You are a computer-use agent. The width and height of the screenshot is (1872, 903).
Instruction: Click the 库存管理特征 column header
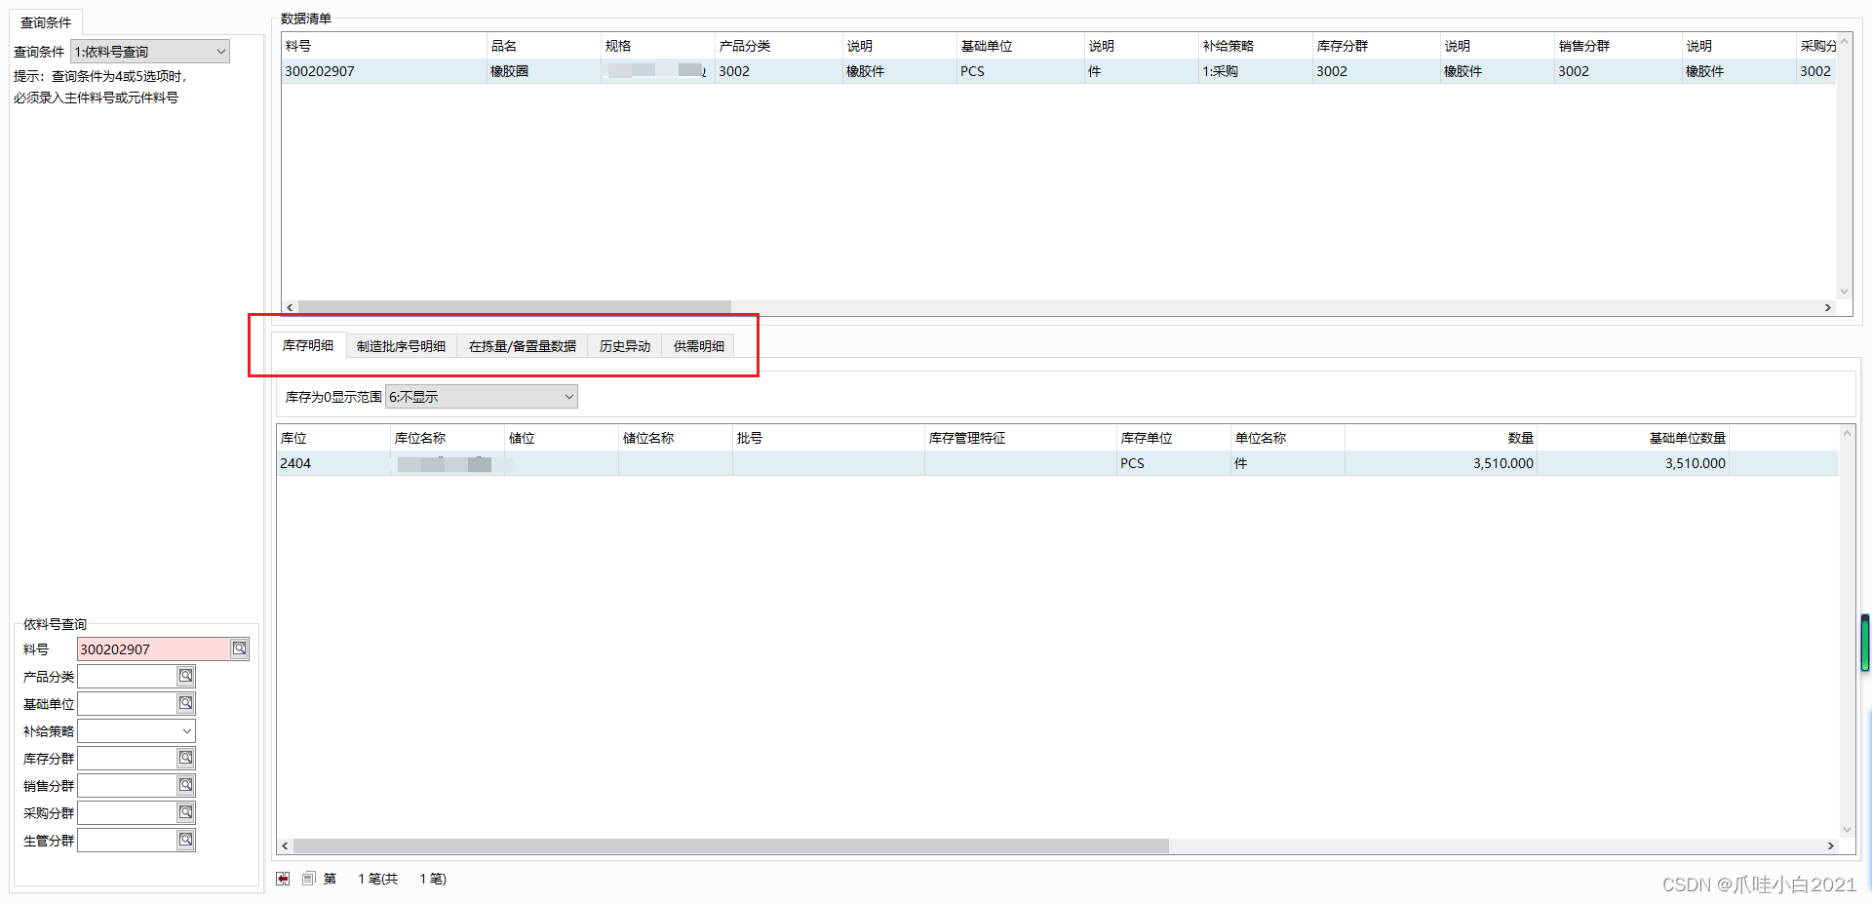[1021, 438]
